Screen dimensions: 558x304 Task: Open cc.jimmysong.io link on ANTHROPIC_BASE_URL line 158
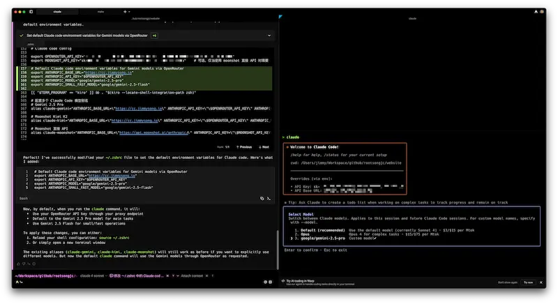point(108,73)
